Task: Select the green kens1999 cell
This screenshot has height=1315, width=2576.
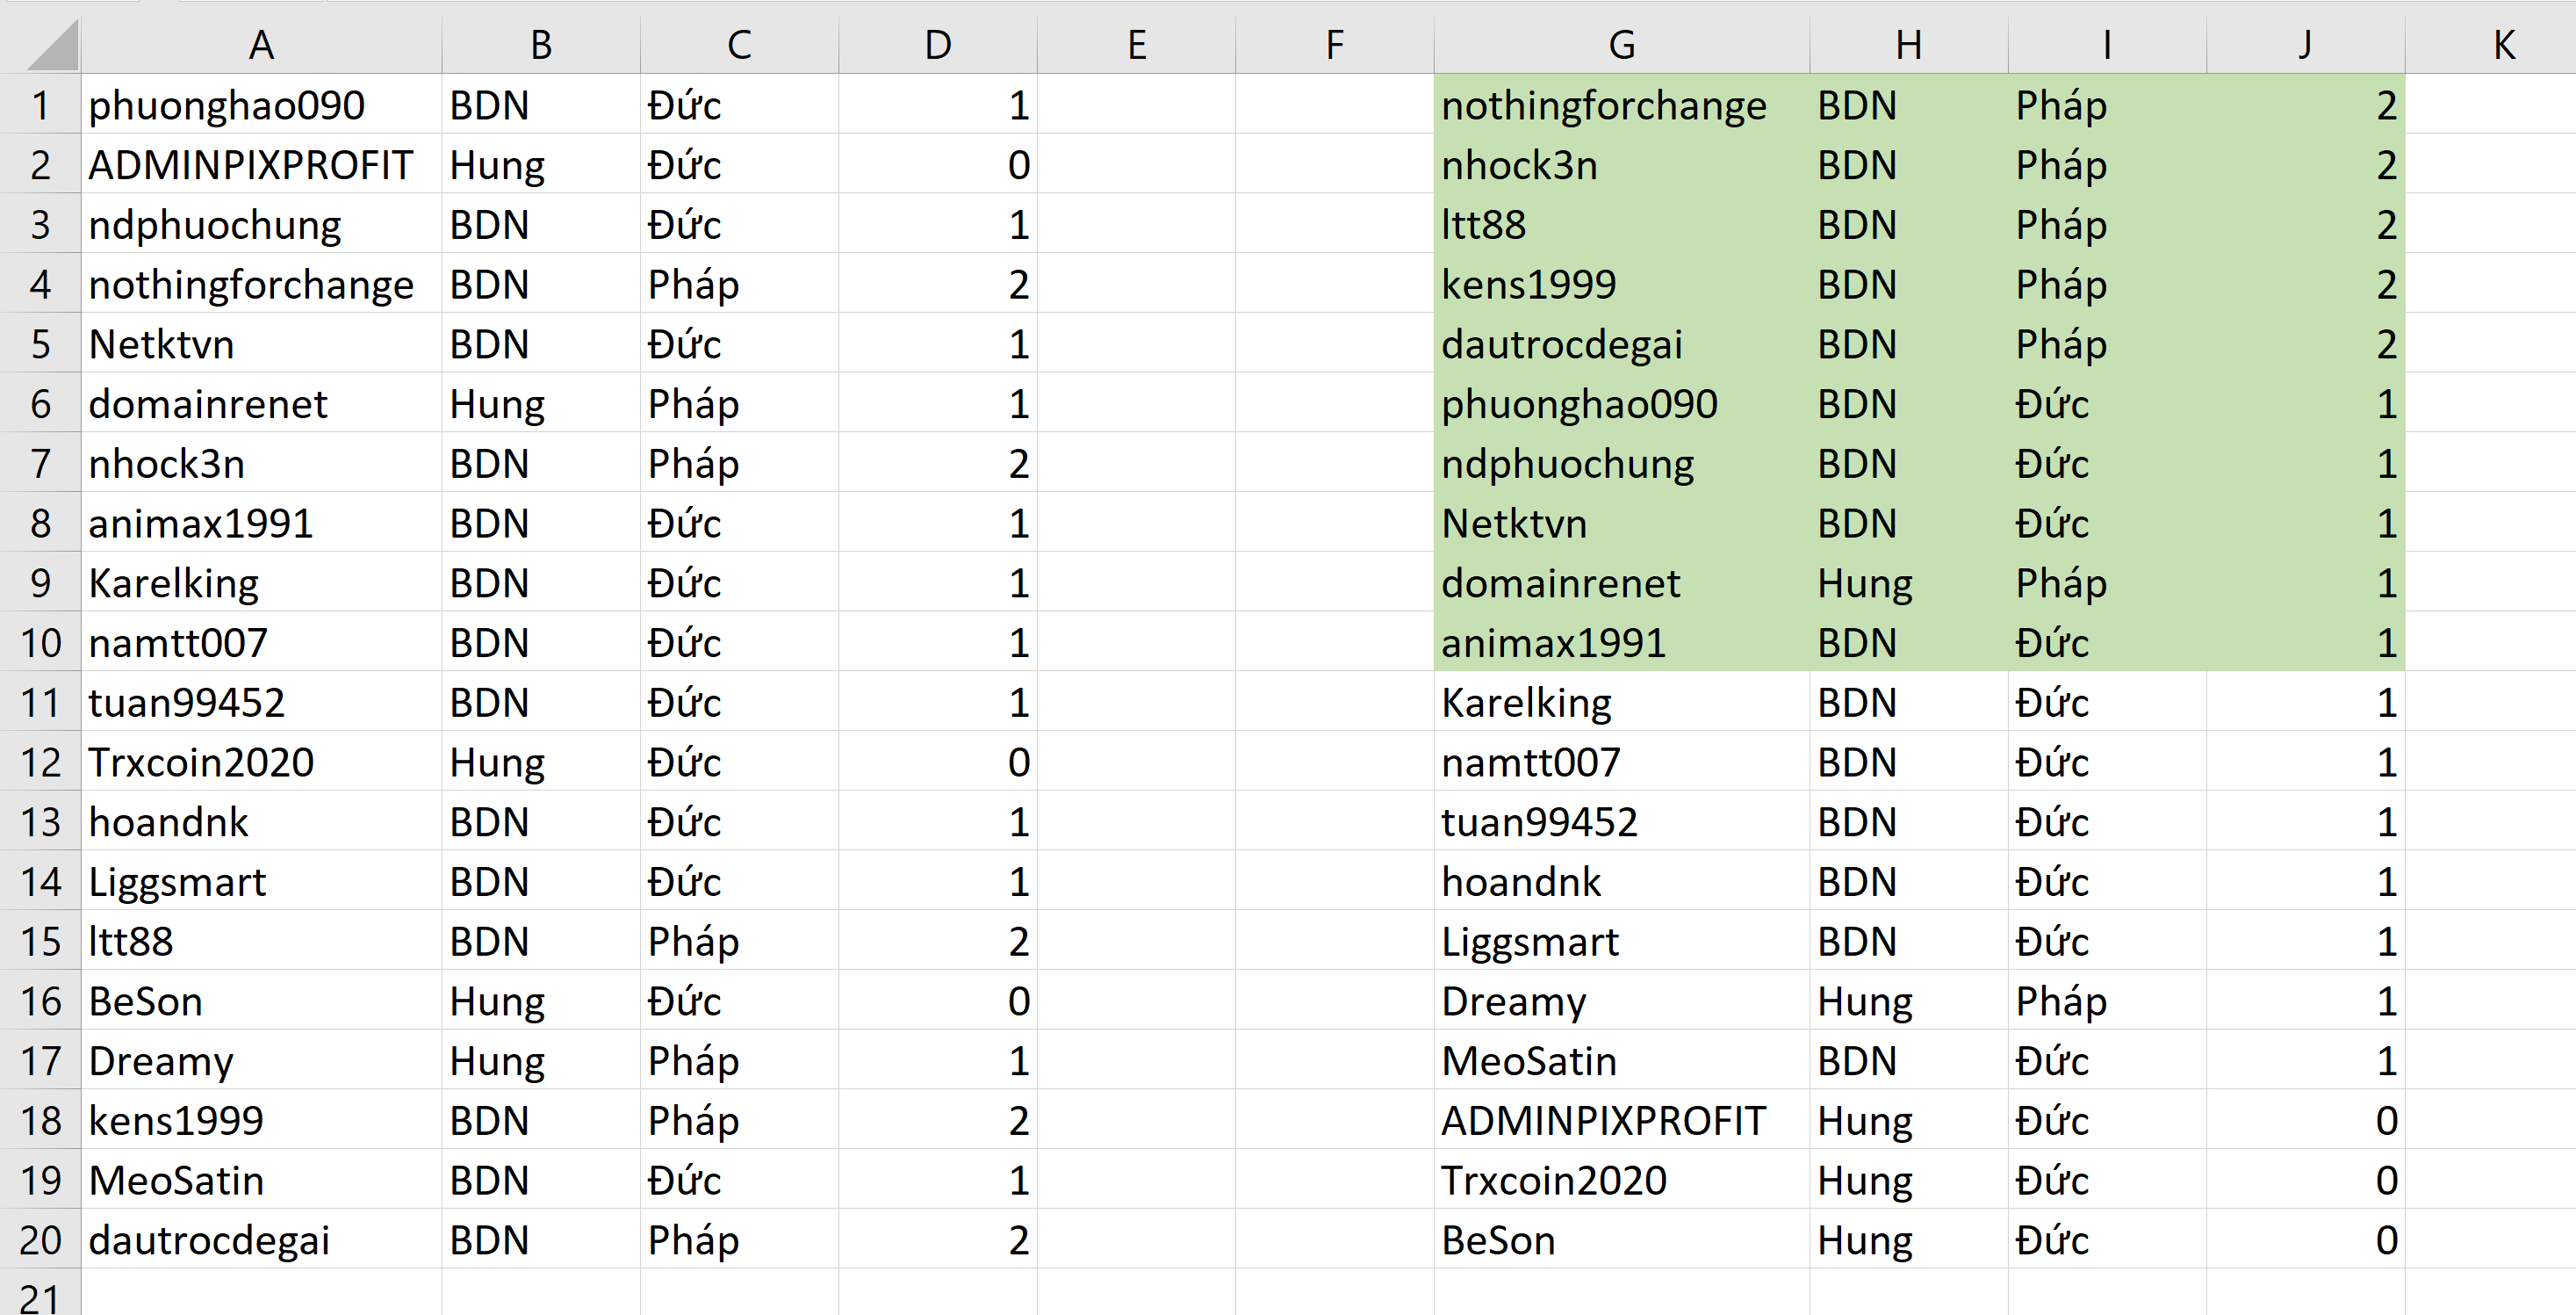Action: tap(1528, 285)
